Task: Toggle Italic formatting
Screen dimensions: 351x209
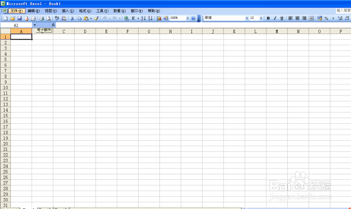Action: (275, 18)
